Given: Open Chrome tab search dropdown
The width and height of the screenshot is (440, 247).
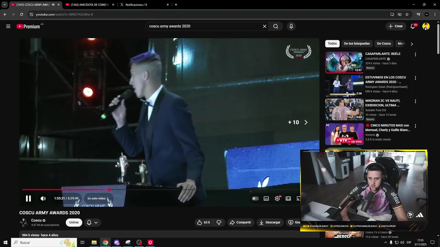Looking at the screenshot, I should point(4,5).
